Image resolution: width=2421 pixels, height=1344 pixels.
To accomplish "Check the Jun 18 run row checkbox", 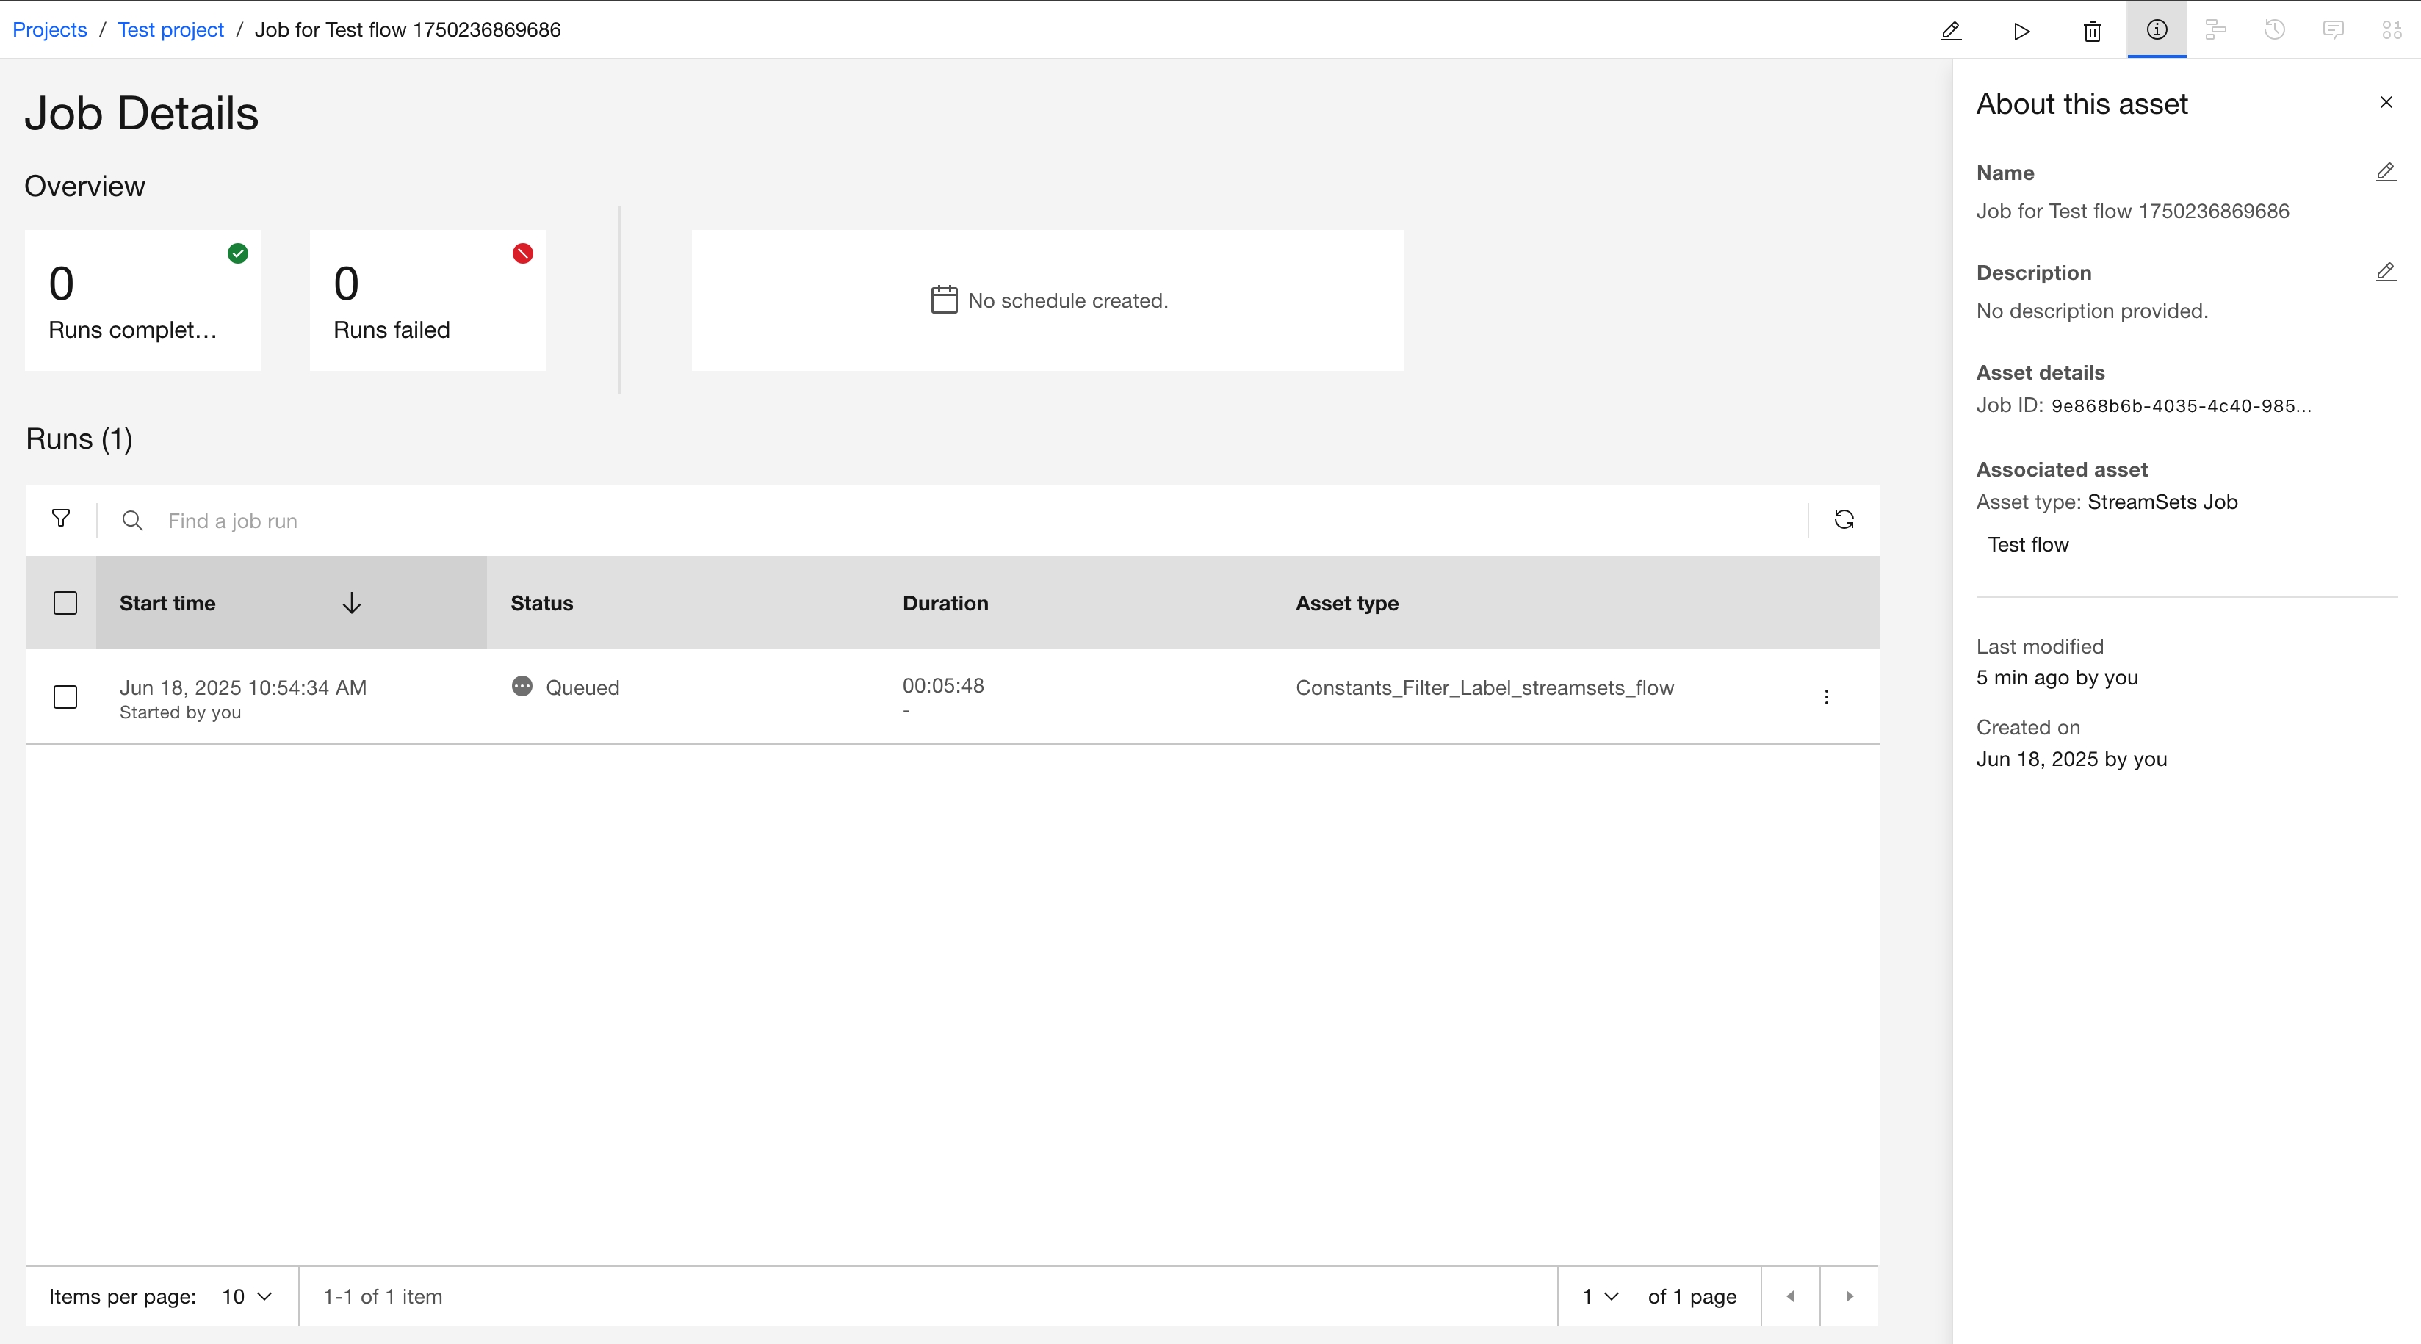I will point(65,696).
